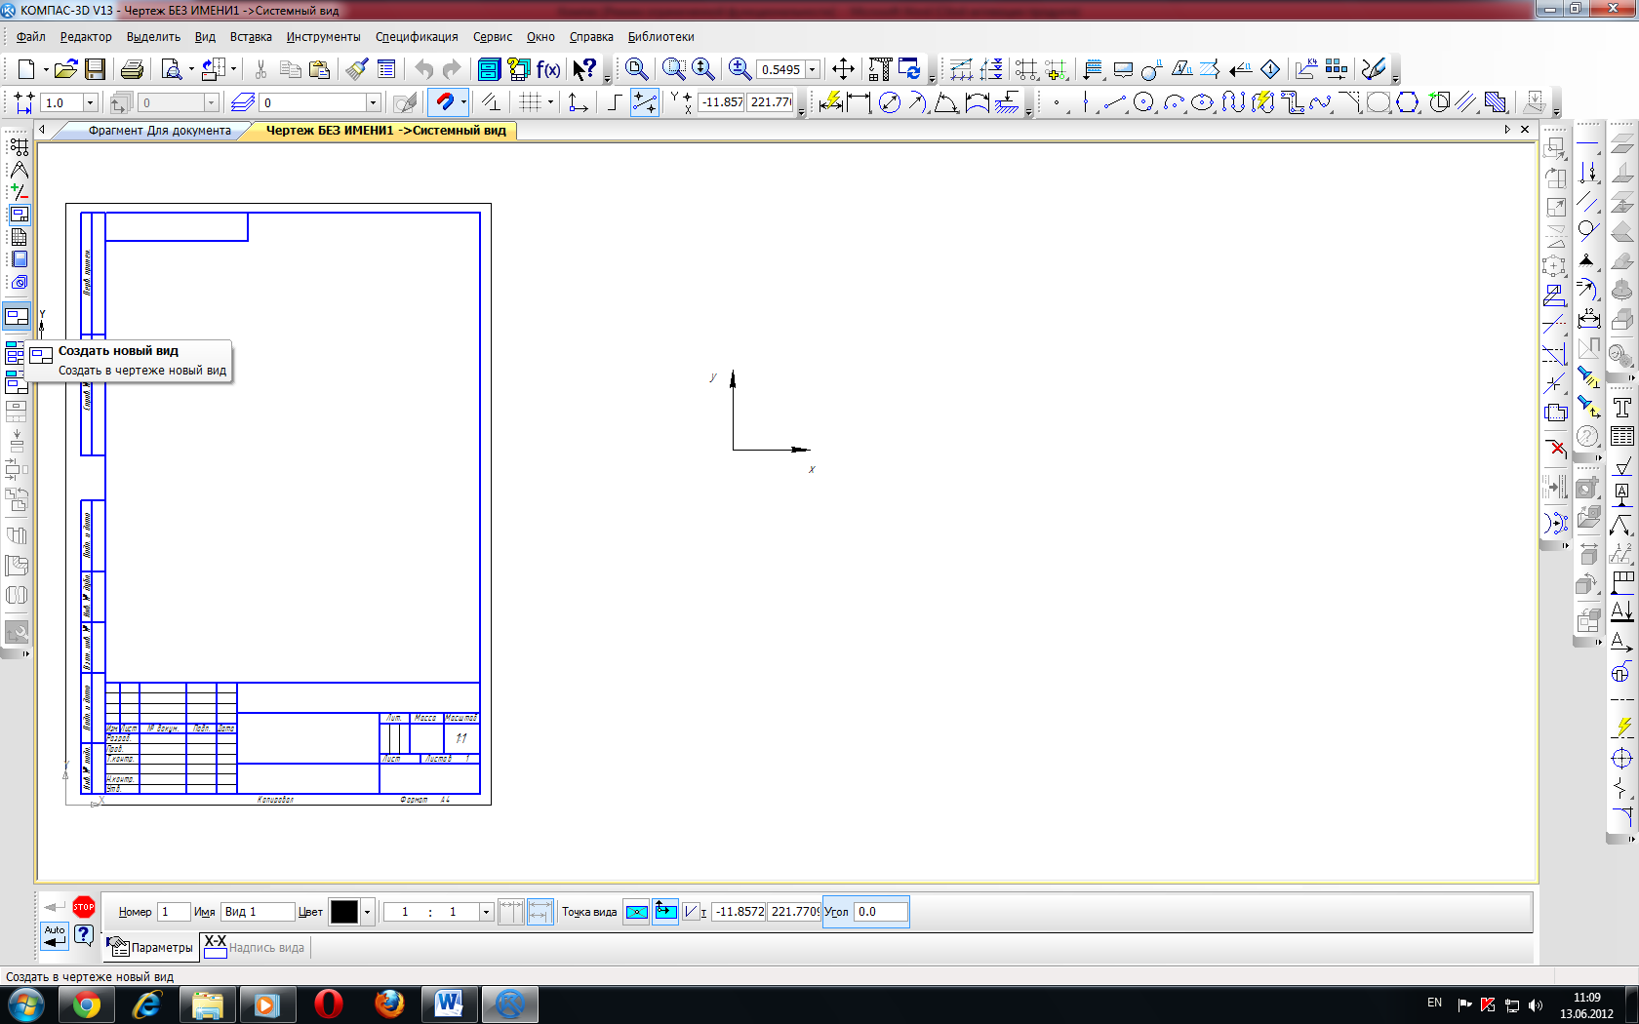Viewport: 1639px width, 1024px height.
Task: Open the print dialog via printer icon
Action: (132, 69)
